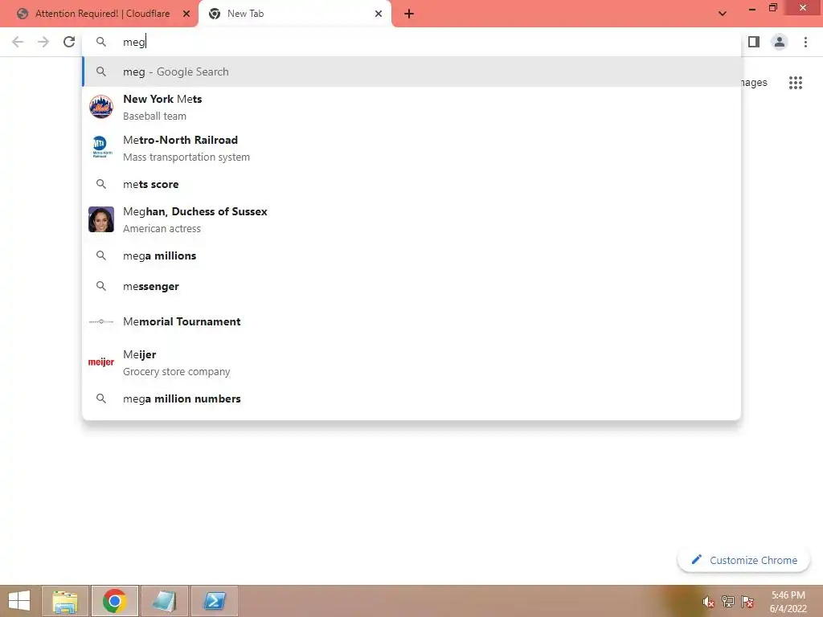
Task: Pick the New York Mets suggestion
Action: (x=411, y=107)
